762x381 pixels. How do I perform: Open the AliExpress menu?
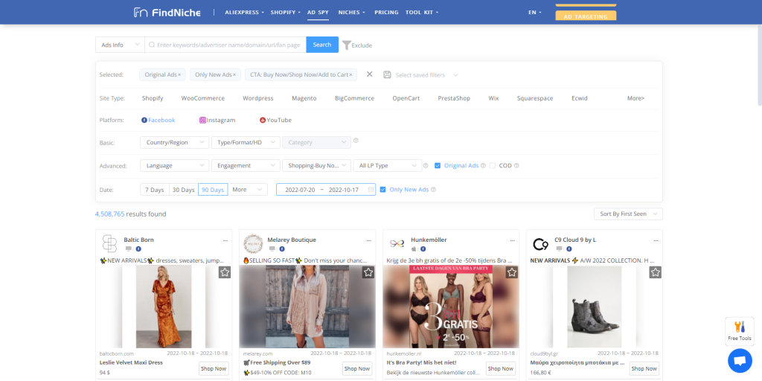(x=244, y=12)
